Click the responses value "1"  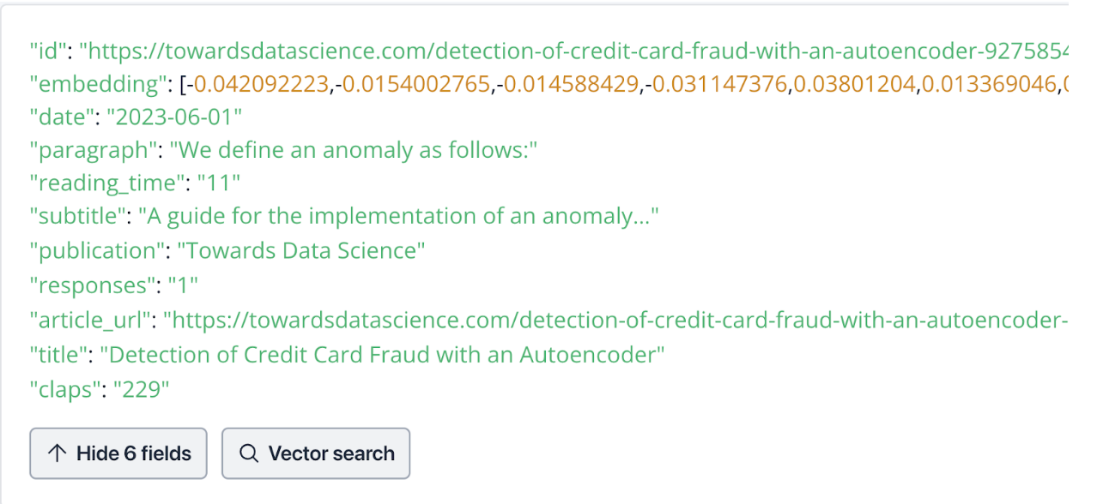click(x=183, y=285)
